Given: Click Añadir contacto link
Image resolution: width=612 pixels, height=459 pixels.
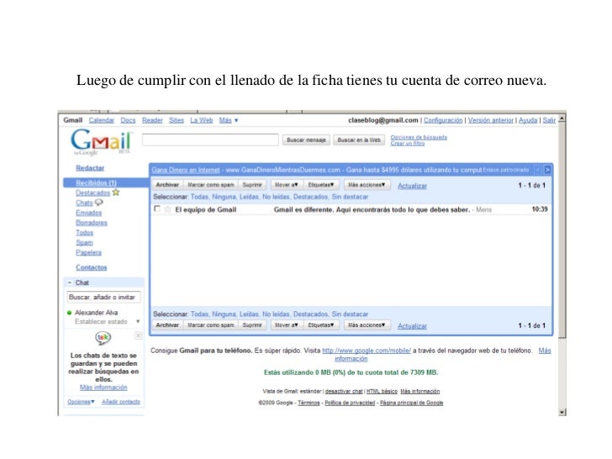Looking at the screenshot, I should click(x=121, y=402).
